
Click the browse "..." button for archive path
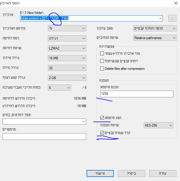(x=172, y=18)
